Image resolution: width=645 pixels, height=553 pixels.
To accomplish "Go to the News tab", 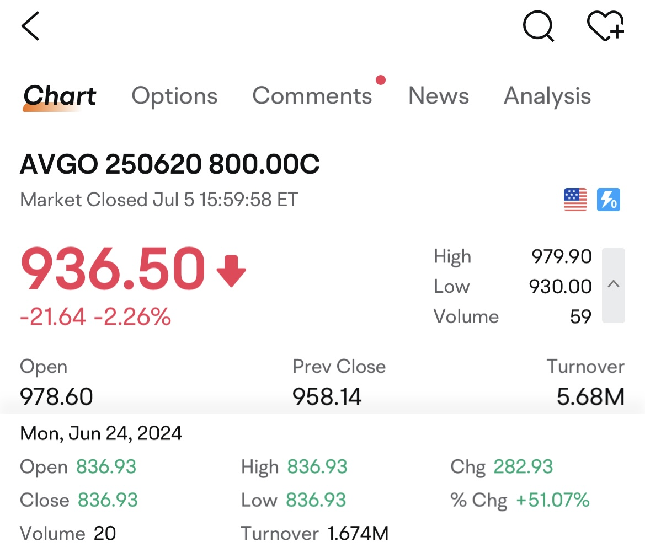I will (439, 96).
